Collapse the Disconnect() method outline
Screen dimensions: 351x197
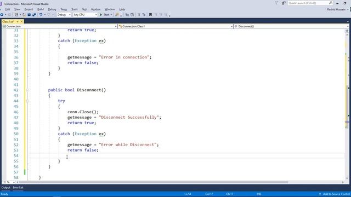pos(27,90)
